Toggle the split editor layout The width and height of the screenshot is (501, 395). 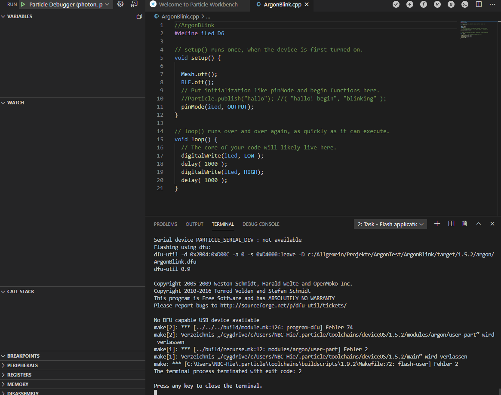pos(479,4)
